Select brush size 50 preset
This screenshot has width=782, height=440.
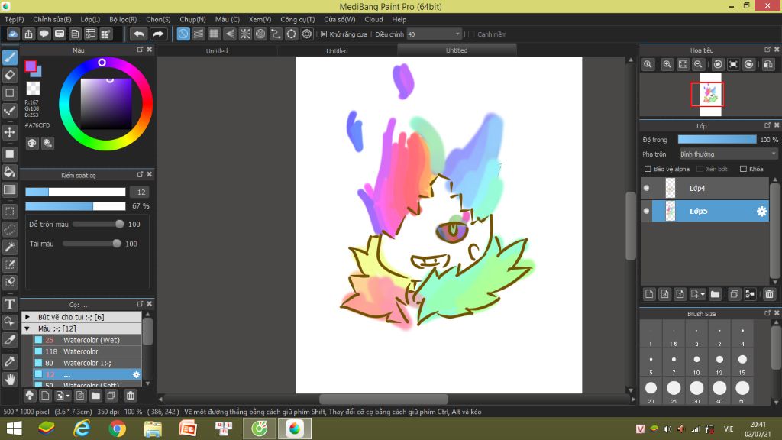click(x=742, y=392)
